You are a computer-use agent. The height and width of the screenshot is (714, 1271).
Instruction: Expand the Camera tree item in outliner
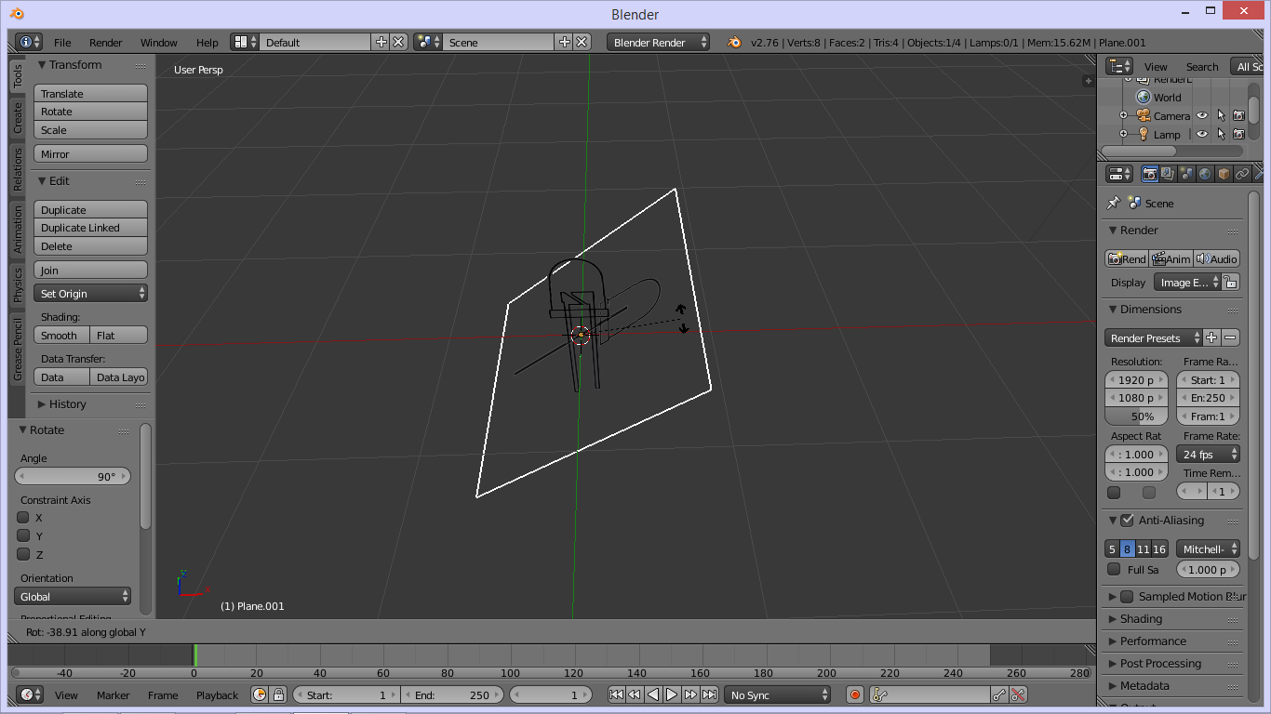click(x=1123, y=115)
